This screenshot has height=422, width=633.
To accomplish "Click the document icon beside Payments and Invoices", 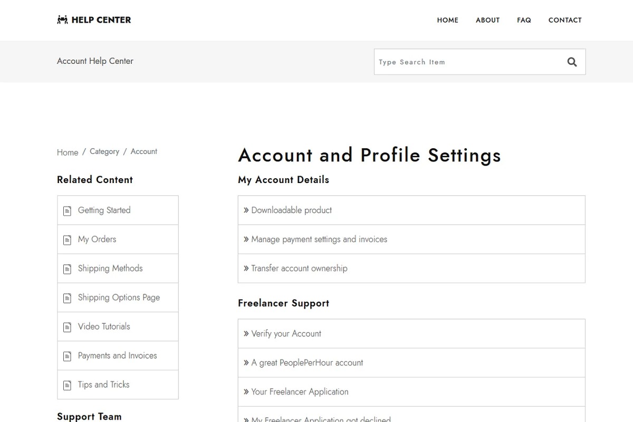I will pos(67,356).
